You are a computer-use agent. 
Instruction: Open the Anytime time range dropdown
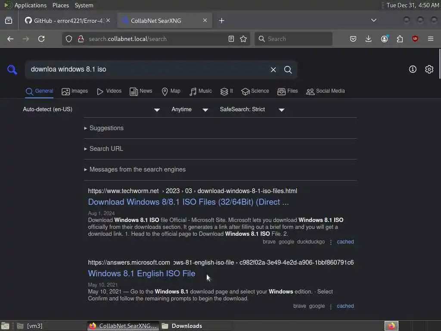coord(190,109)
